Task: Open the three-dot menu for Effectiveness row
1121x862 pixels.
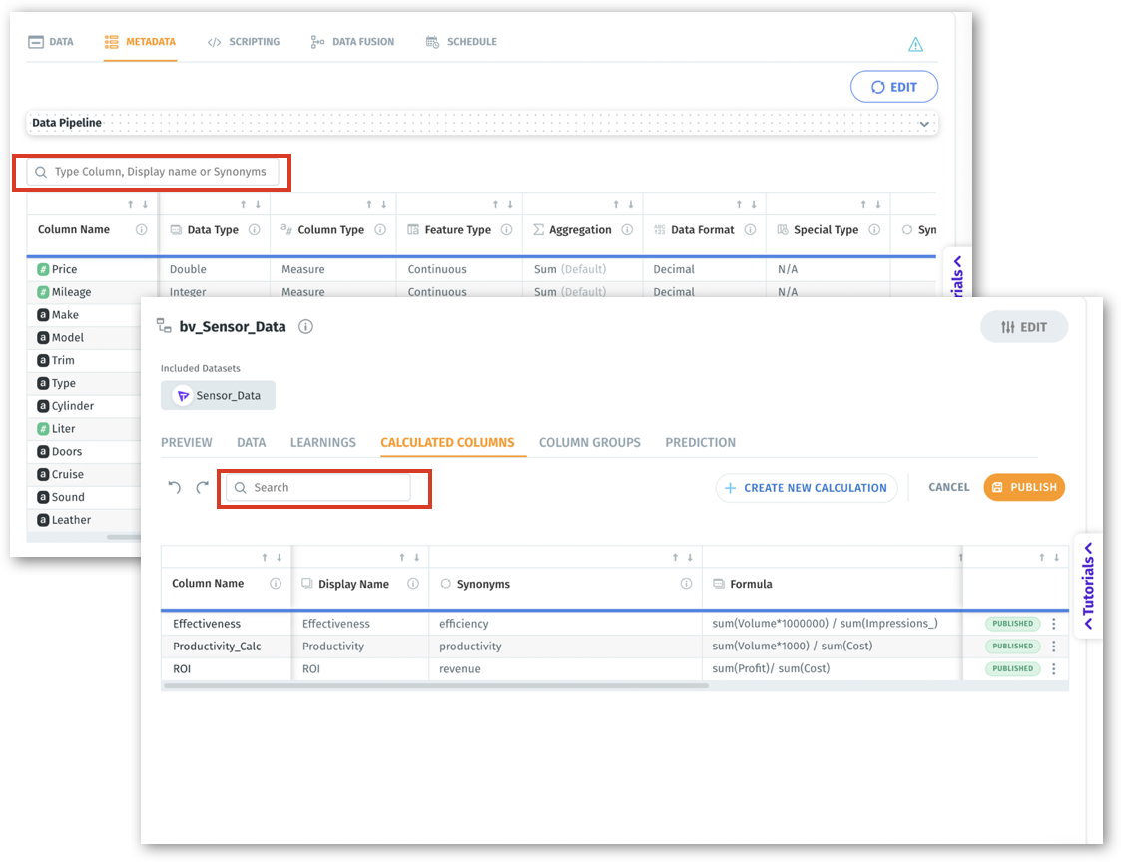Action: pyautogui.click(x=1053, y=624)
